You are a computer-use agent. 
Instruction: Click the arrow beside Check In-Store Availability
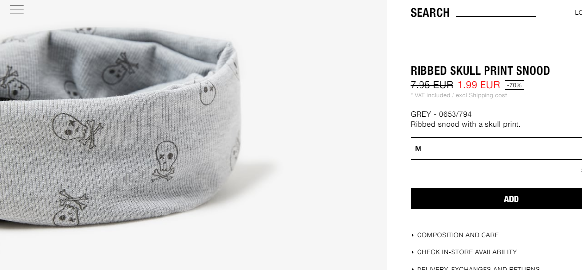click(x=413, y=252)
